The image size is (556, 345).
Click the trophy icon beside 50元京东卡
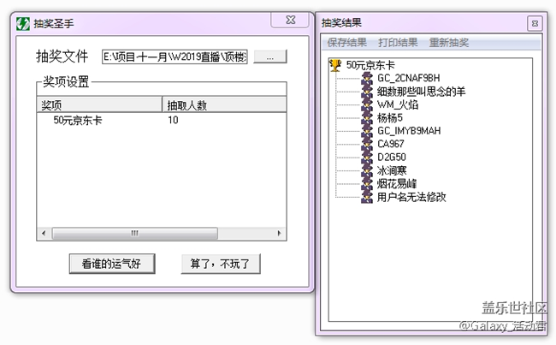coord(335,65)
